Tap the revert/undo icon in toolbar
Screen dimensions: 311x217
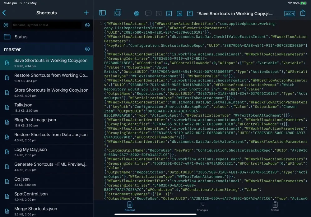(159, 13)
